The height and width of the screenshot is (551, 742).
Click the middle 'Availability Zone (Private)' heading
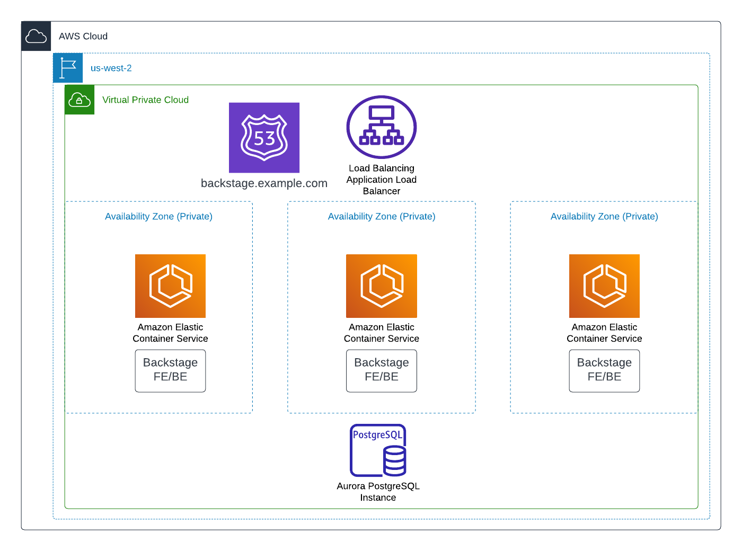(382, 216)
